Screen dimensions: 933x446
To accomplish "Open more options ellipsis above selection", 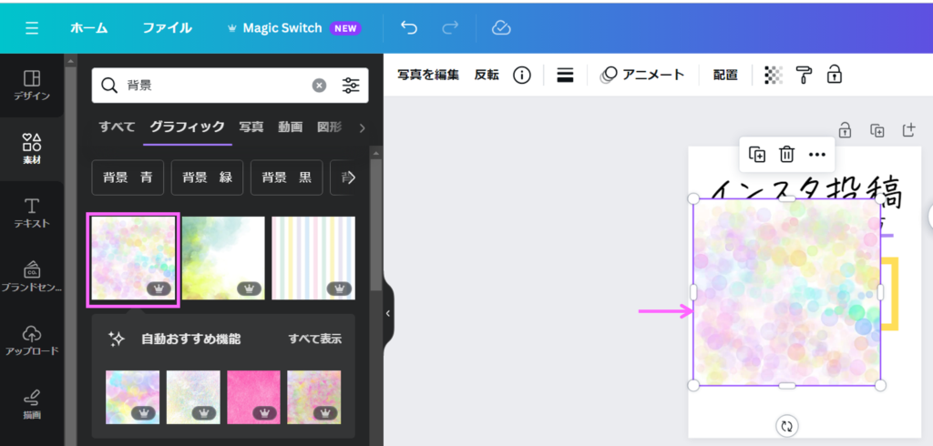I will point(816,154).
